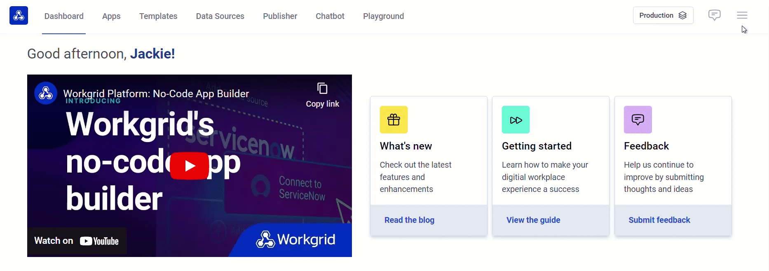
Task: Open the Templates tab
Action: point(158,16)
